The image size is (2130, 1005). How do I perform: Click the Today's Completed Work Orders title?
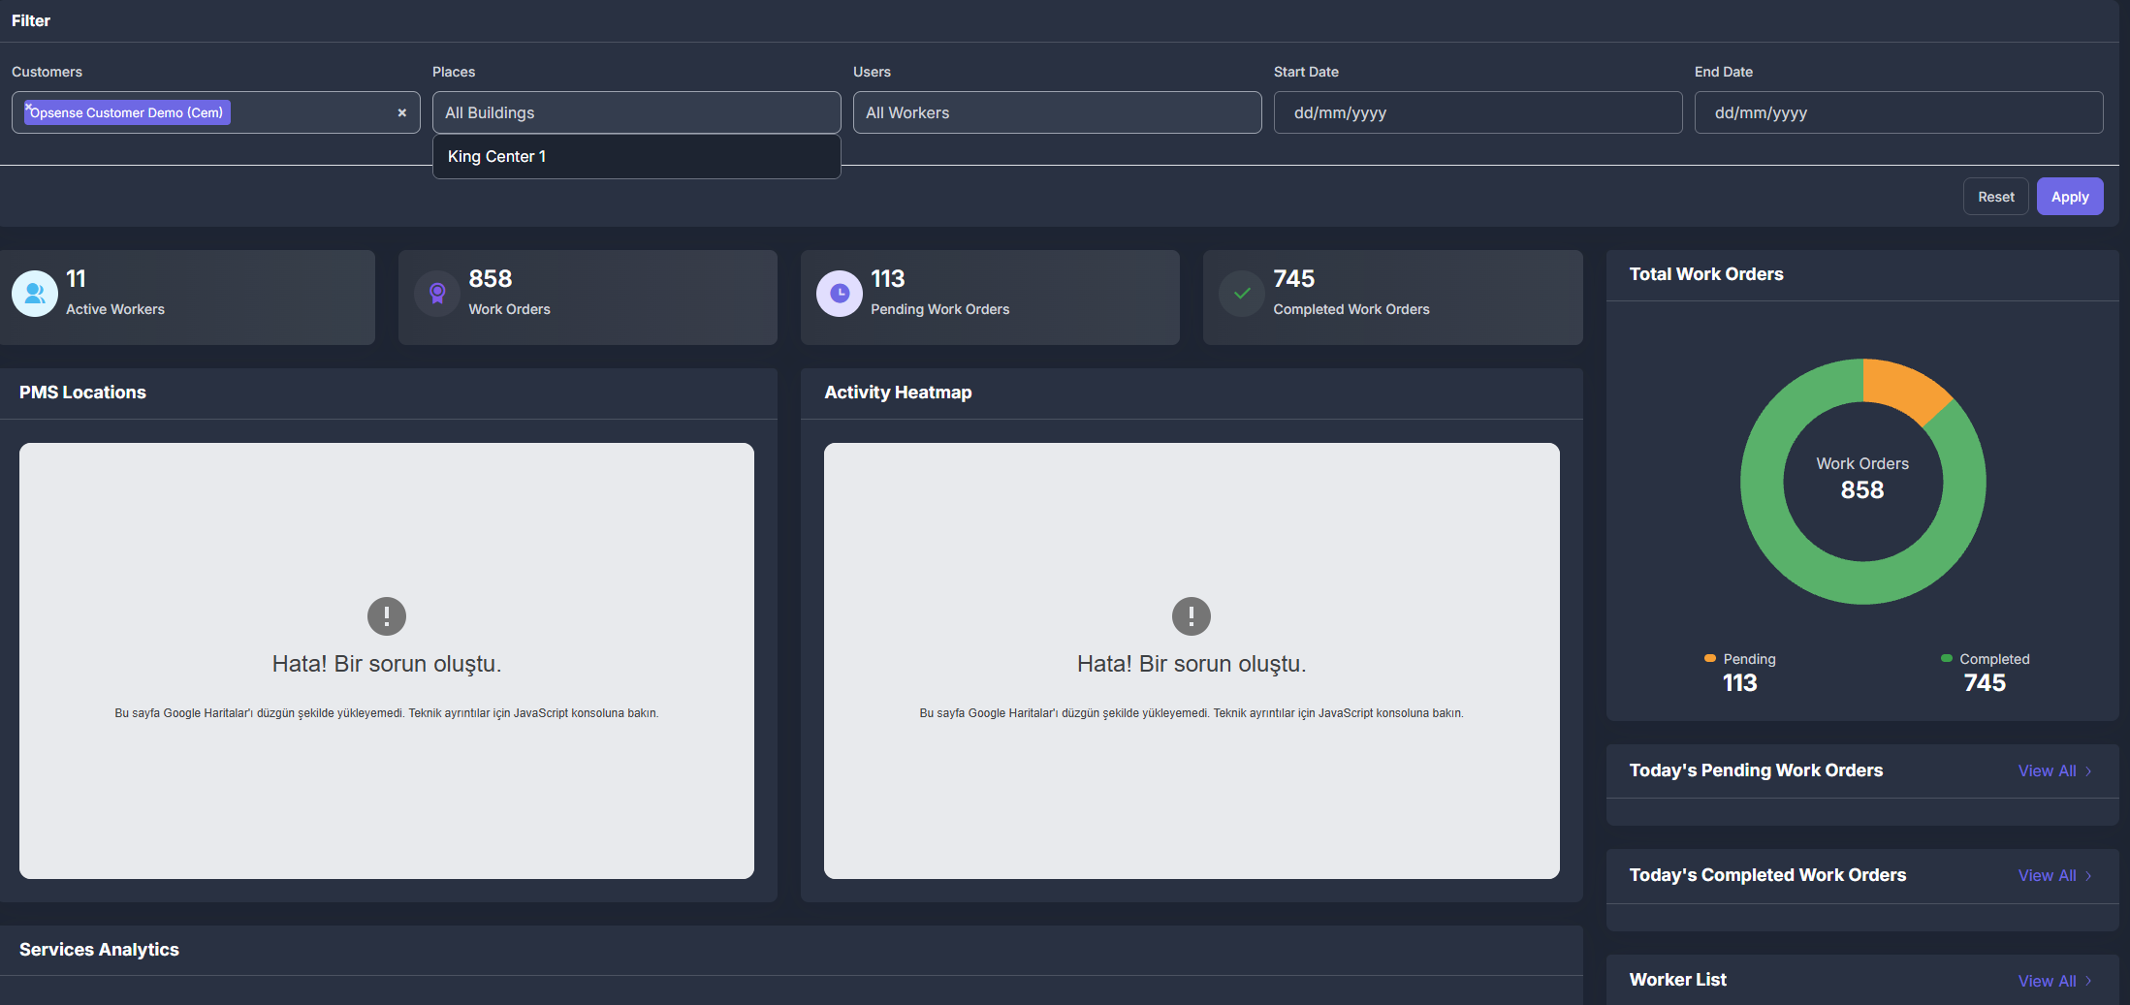1767,875
